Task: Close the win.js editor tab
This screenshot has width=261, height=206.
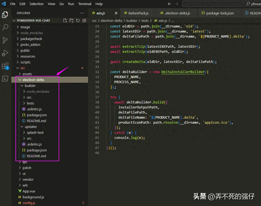Action: coord(116,13)
